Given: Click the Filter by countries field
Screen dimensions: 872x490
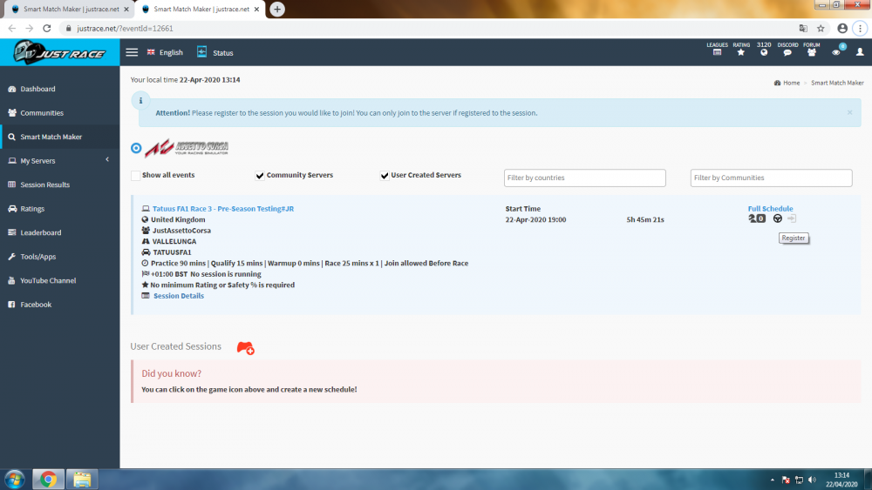Looking at the screenshot, I should 584,178.
